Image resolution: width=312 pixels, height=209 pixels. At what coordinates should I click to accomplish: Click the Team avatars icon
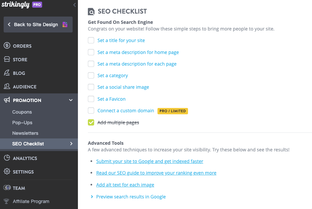tap(7, 188)
